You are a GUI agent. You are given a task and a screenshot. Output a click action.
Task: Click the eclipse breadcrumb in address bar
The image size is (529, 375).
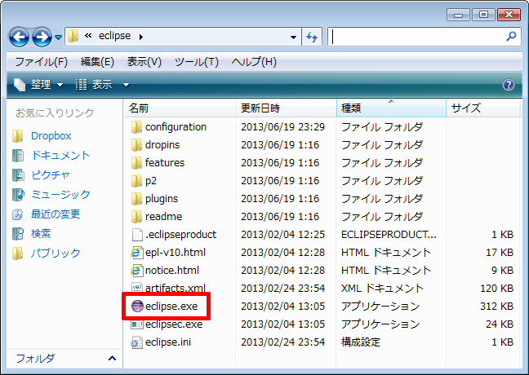[x=115, y=36]
